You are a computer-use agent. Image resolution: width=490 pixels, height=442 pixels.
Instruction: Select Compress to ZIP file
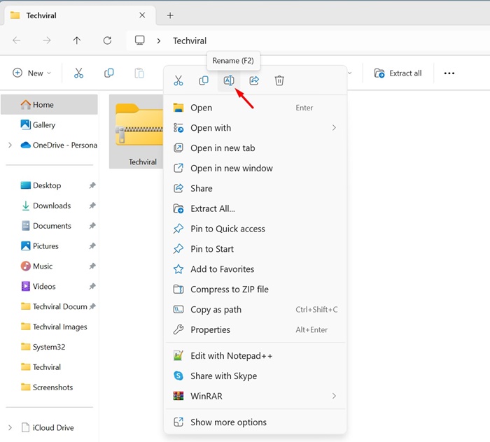pyautogui.click(x=229, y=290)
